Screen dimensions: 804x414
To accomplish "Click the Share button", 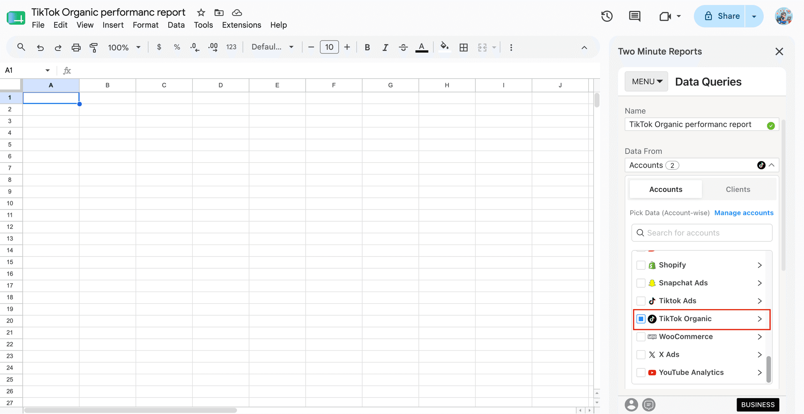I will coord(719,16).
